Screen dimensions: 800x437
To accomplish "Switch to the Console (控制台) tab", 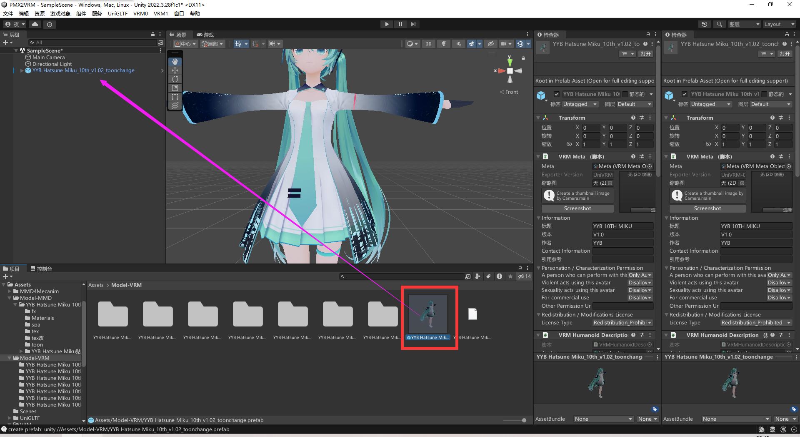I will (x=41, y=269).
